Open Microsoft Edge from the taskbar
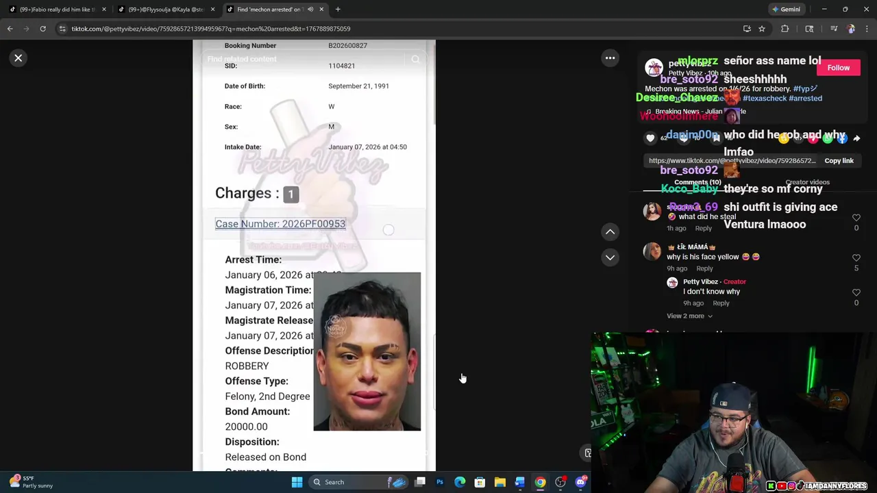Screen dimensions: 877x493 coord(460,482)
